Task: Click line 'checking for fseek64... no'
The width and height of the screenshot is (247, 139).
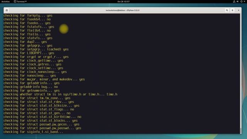Action: pos(27,19)
